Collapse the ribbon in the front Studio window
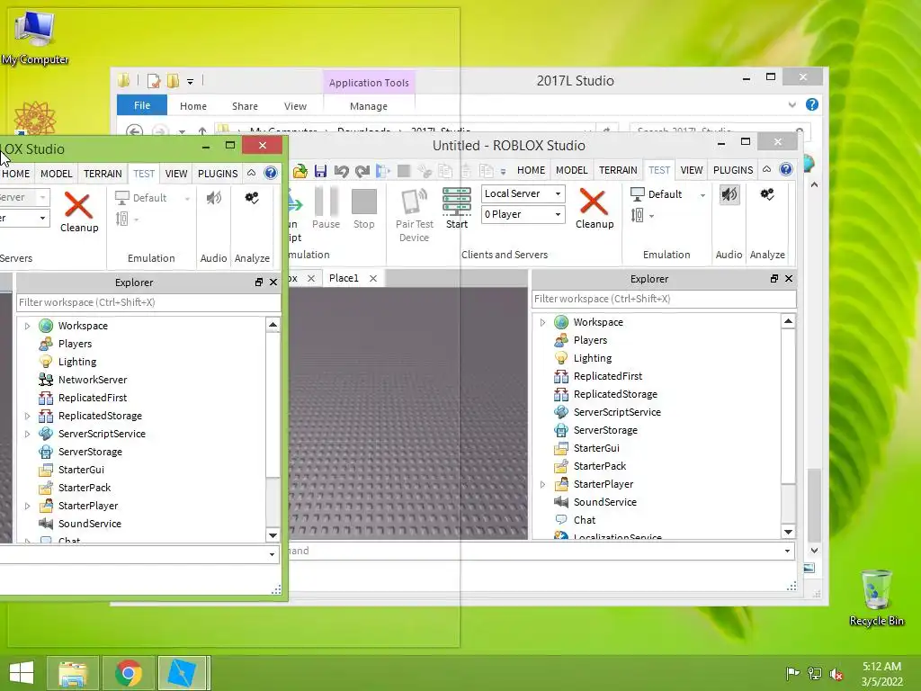This screenshot has height=691, width=921. tap(252, 173)
